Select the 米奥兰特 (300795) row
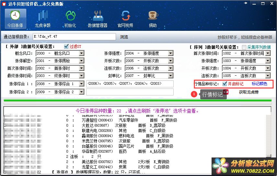 118,141
